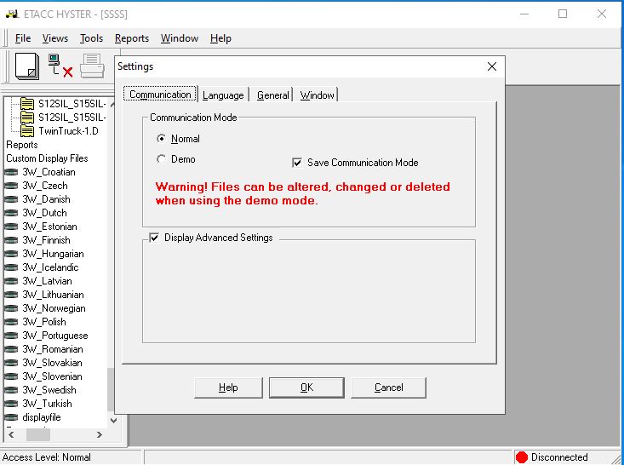Open the Help menu
The image size is (624, 465).
(x=220, y=38)
